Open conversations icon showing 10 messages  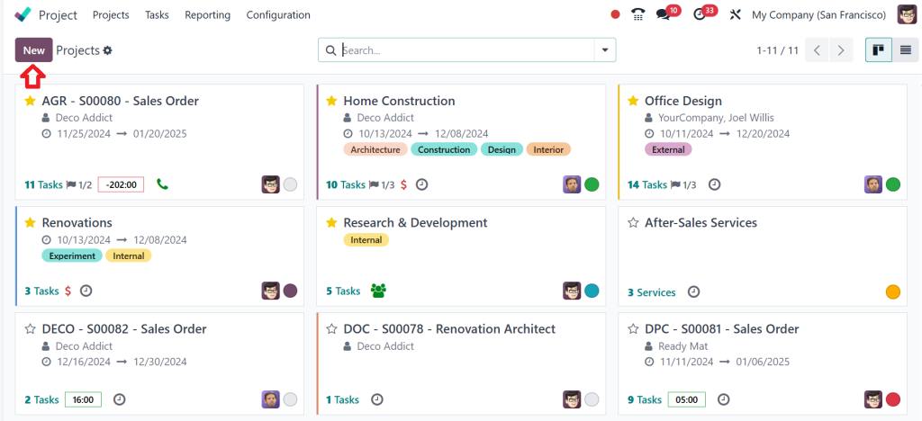pyautogui.click(x=664, y=14)
